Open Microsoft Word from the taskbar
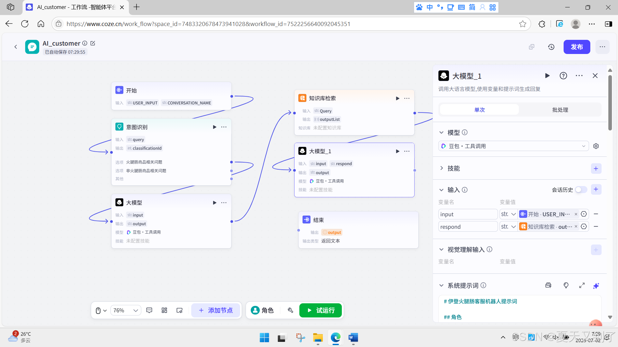Screen dimensions: 618x347 [353, 338]
